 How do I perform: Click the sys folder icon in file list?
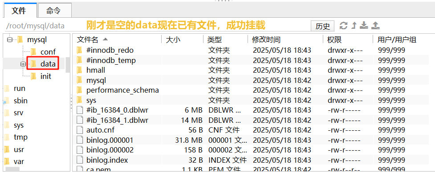80,100
